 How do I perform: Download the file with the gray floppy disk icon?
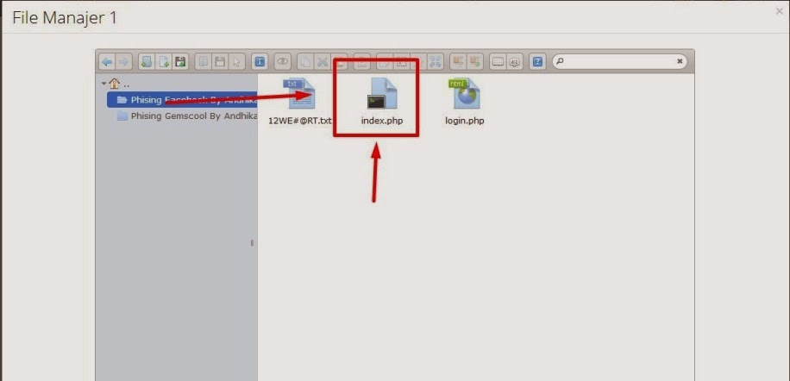(220, 62)
